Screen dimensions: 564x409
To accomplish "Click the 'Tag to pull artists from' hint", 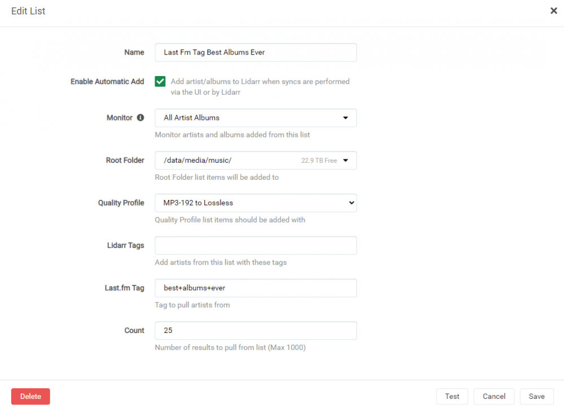I will (x=192, y=305).
